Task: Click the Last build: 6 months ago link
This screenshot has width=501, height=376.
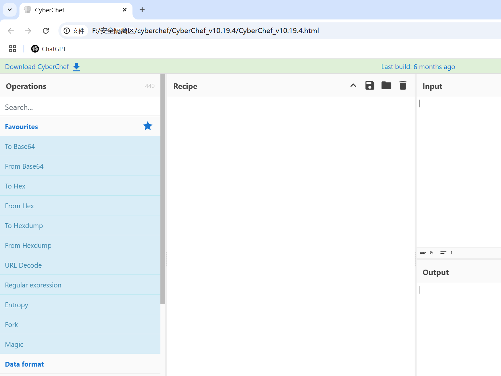Action: [418, 67]
